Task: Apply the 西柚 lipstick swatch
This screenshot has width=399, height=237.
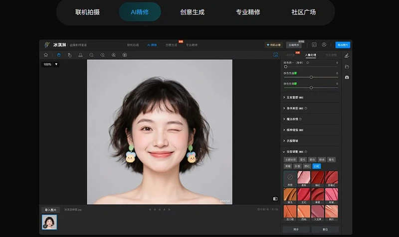Action: tap(304, 213)
